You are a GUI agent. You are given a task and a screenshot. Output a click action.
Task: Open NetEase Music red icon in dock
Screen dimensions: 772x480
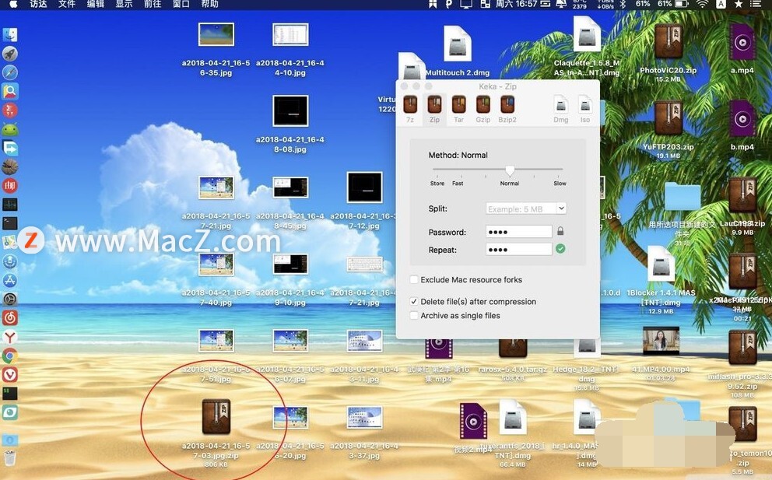pyautogui.click(x=10, y=317)
